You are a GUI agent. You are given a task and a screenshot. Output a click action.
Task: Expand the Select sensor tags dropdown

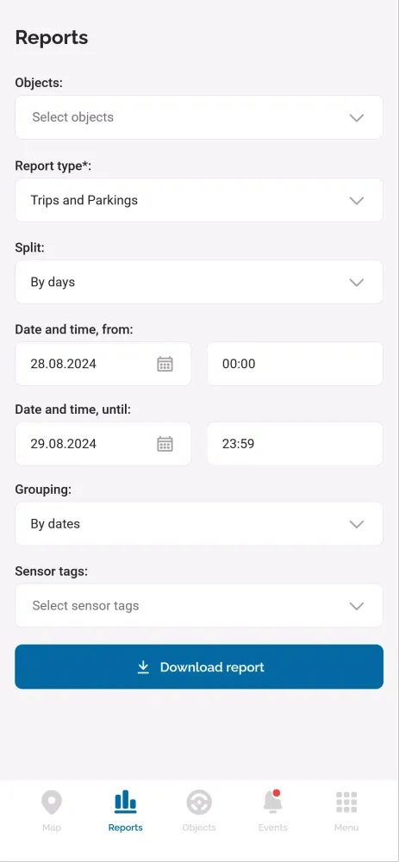pos(199,605)
